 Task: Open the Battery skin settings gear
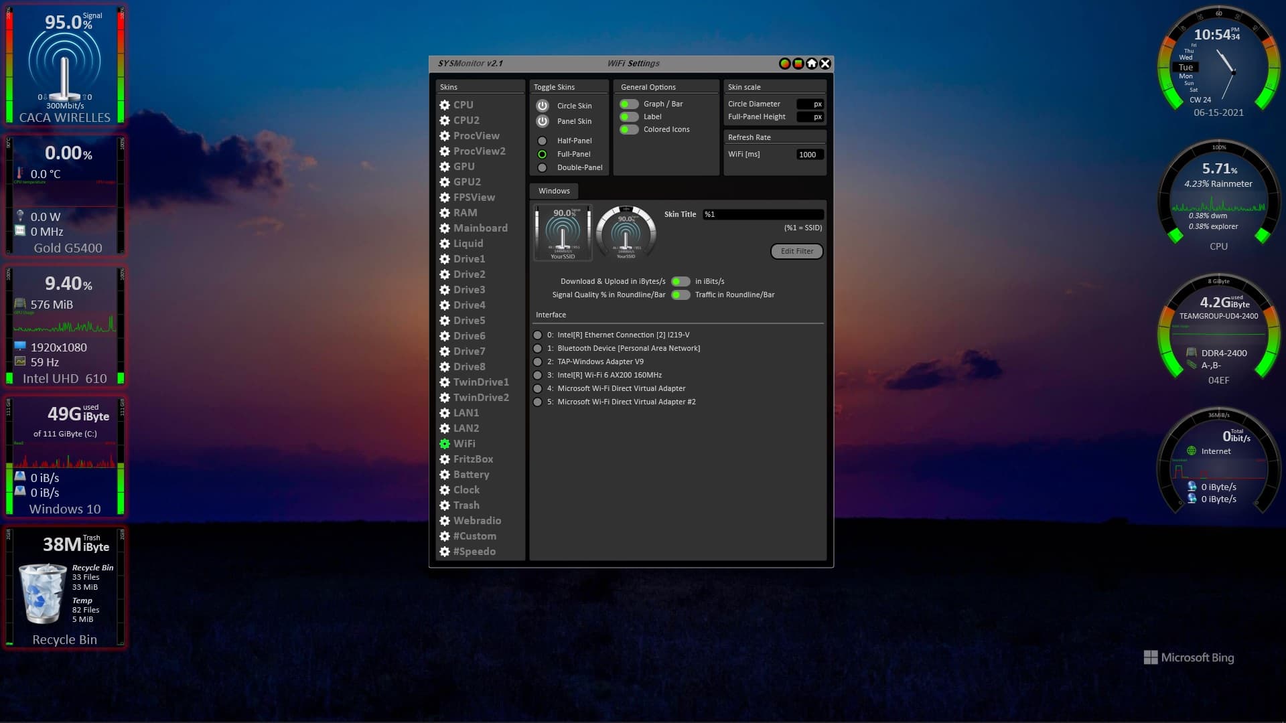pos(445,475)
